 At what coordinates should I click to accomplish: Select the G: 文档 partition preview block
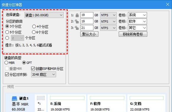click(x=147, y=103)
